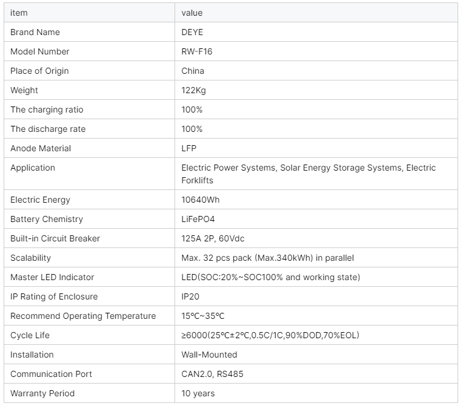463x409 pixels.
Task: Click the RW-F16 model number value
Action: 197,51
